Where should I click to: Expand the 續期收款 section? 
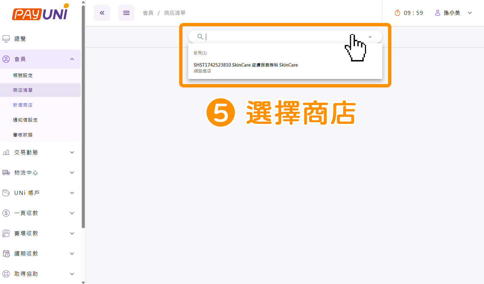(72, 254)
